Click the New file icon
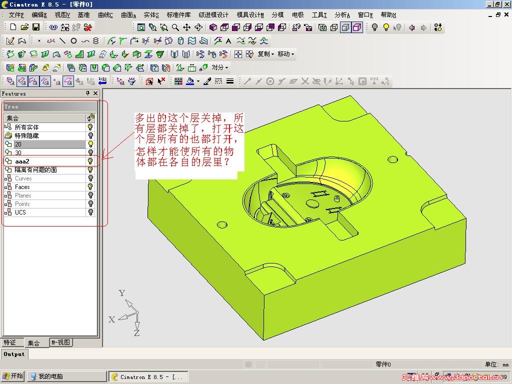Viewport: 512px width, 384px height. coord(13,27)
